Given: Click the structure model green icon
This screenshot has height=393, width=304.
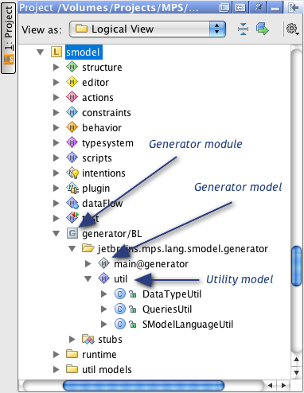Looking at the screenshot, I should (72, 67).
